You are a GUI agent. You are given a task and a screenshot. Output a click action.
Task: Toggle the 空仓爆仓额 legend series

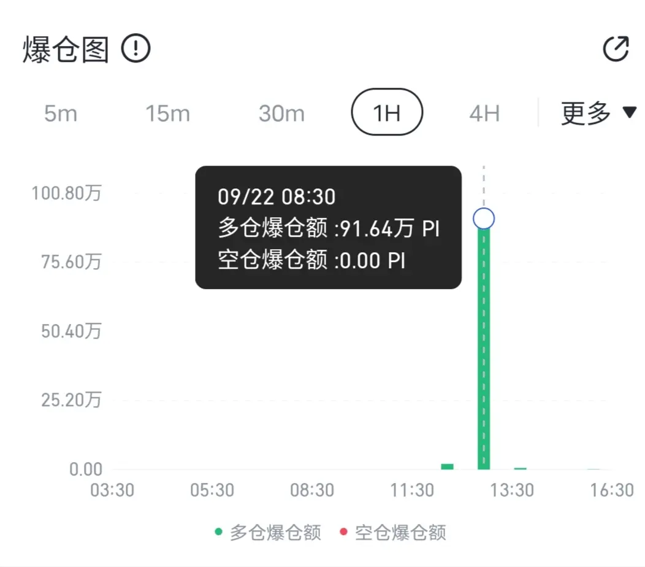tap(393, 533)
